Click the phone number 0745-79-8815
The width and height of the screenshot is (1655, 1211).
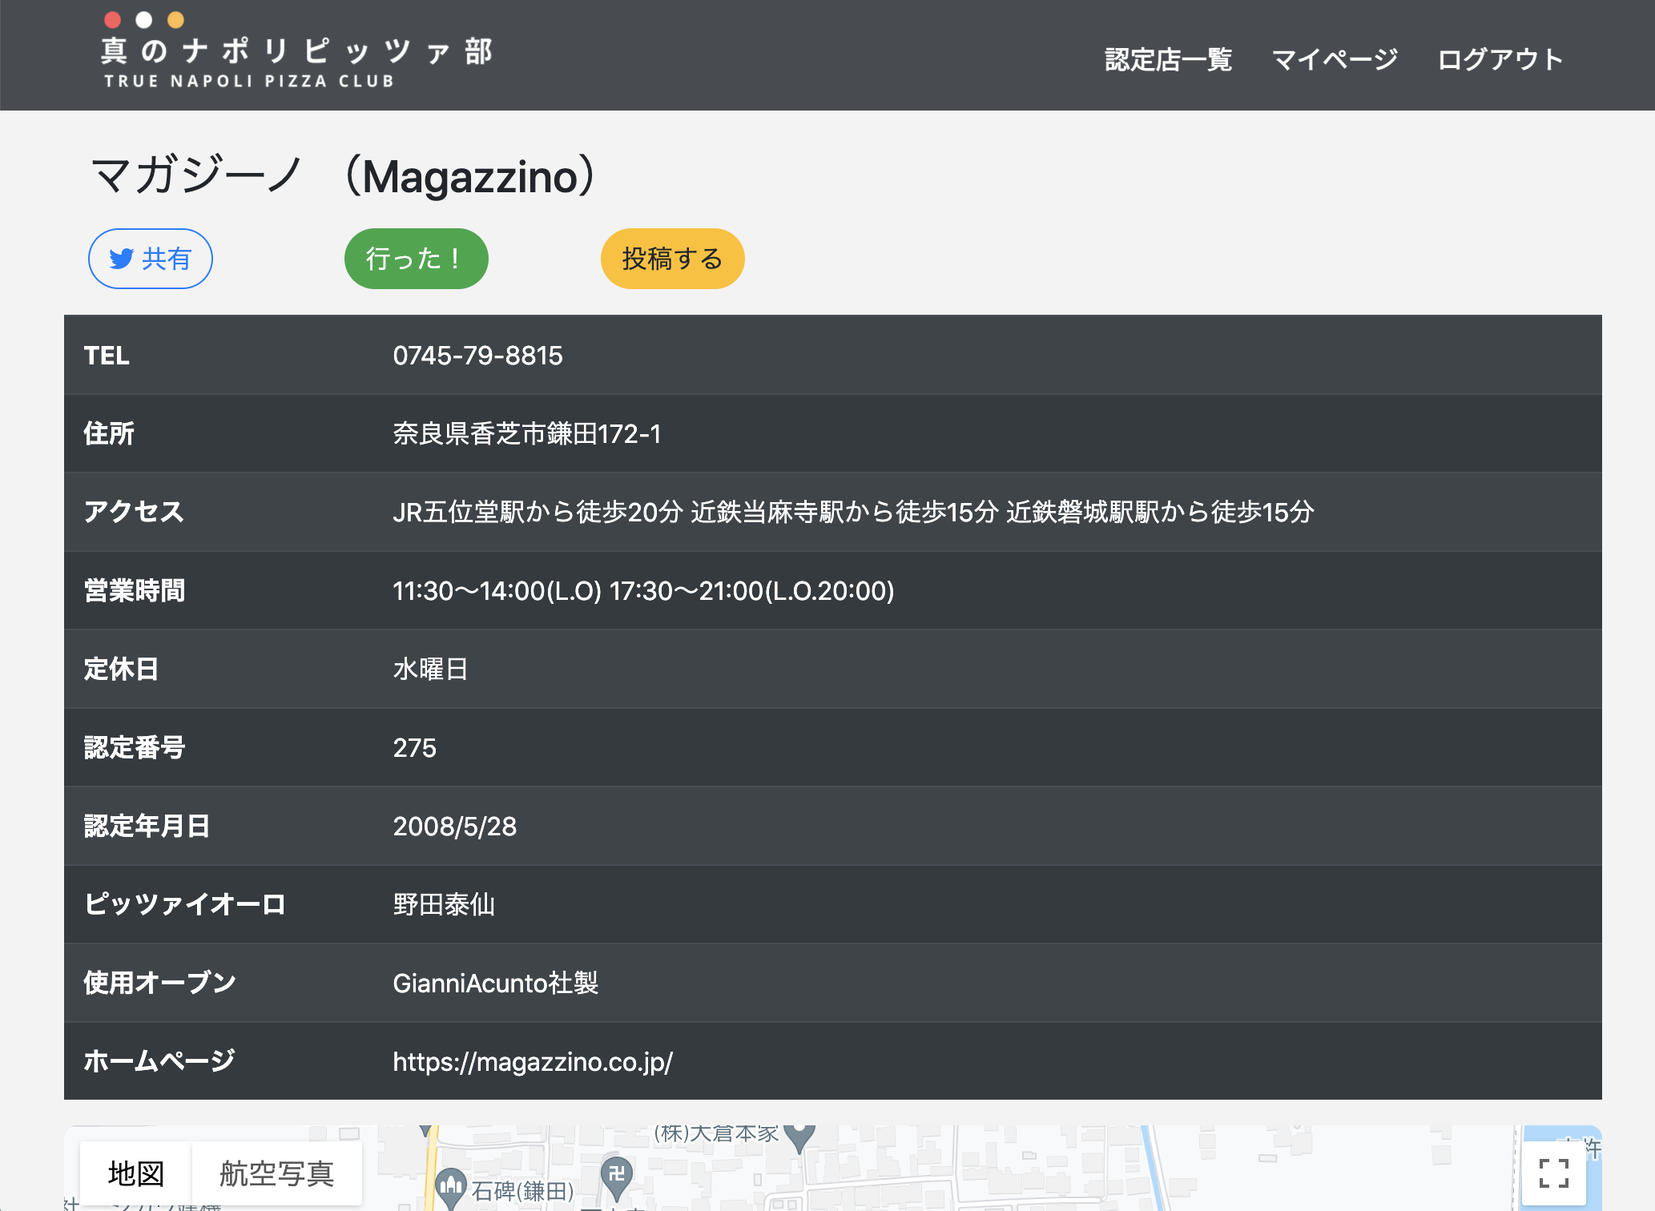(x=477, y=355)
